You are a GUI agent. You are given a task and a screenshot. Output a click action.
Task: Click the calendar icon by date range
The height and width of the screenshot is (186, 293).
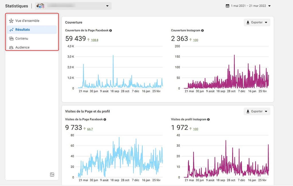227,6
